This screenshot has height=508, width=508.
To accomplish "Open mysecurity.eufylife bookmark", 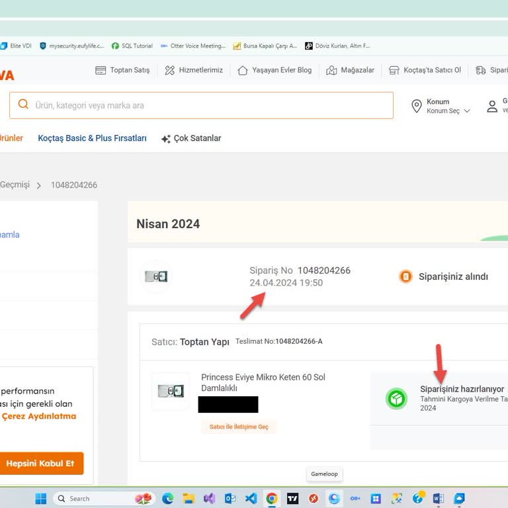I will click(72, 46).
